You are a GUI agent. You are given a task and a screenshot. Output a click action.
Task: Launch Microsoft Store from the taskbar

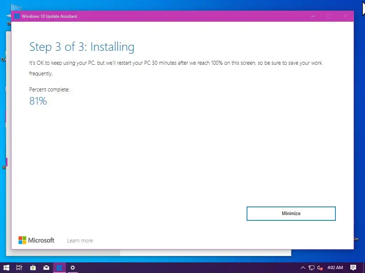tap(33, 268)
